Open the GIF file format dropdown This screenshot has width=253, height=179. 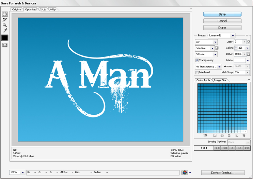[x=206, y=42]
